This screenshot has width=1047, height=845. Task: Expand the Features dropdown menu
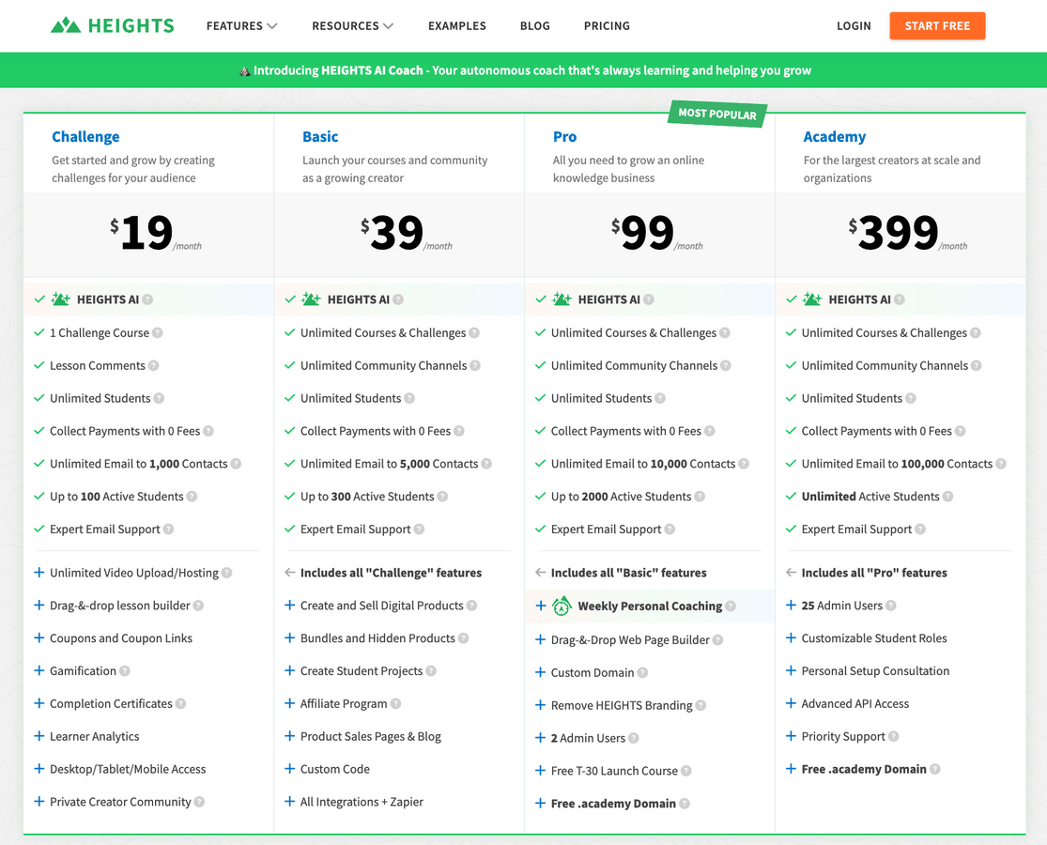coord(241,26)
